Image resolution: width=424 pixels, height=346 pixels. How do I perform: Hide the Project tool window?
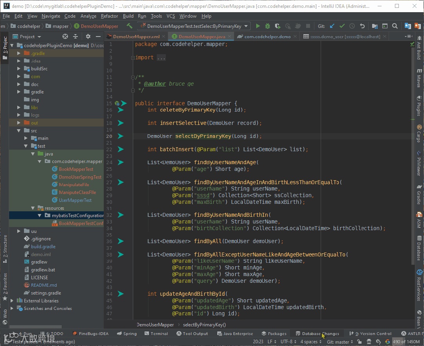pos(98,37)
